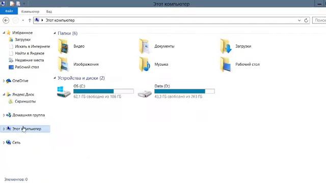Click the Яндекс.Диск icon in sidebar
Viewport: 326px width, 183px height.
pyautogui.click(x=9, y=95)
